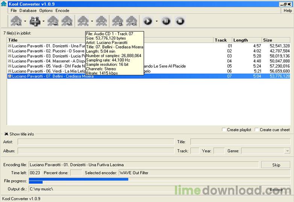Screen dimensions: 294x202
Task: Click the Selected encoder field WAVE Out Filter
Action: [x=205, y=173]
